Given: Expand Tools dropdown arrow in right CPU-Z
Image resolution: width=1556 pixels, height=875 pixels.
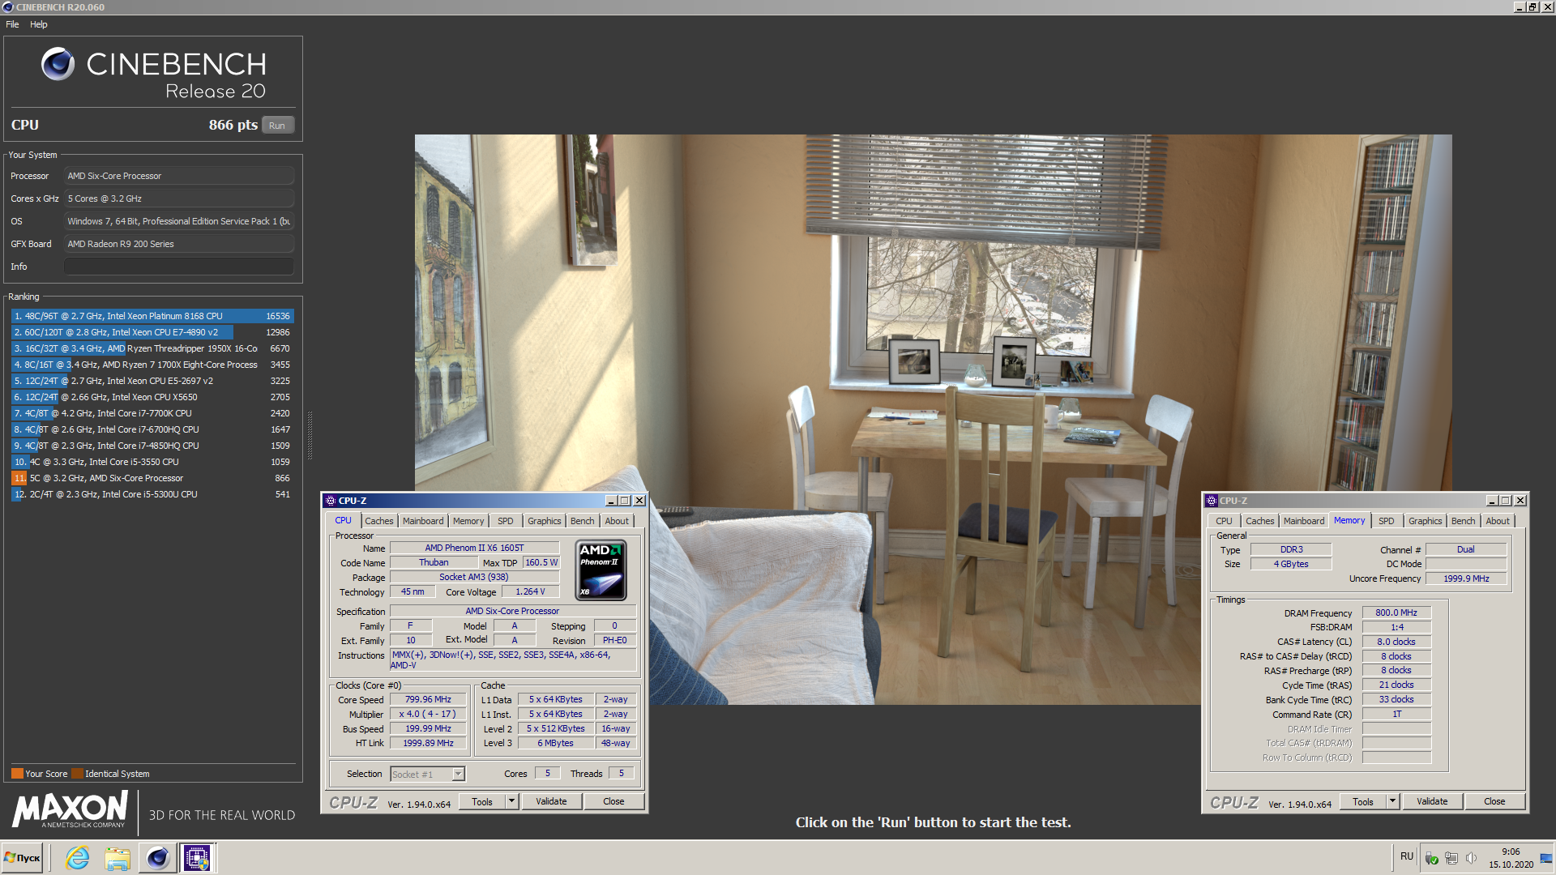Looking at the screenshot, I should click(1392, 801).
